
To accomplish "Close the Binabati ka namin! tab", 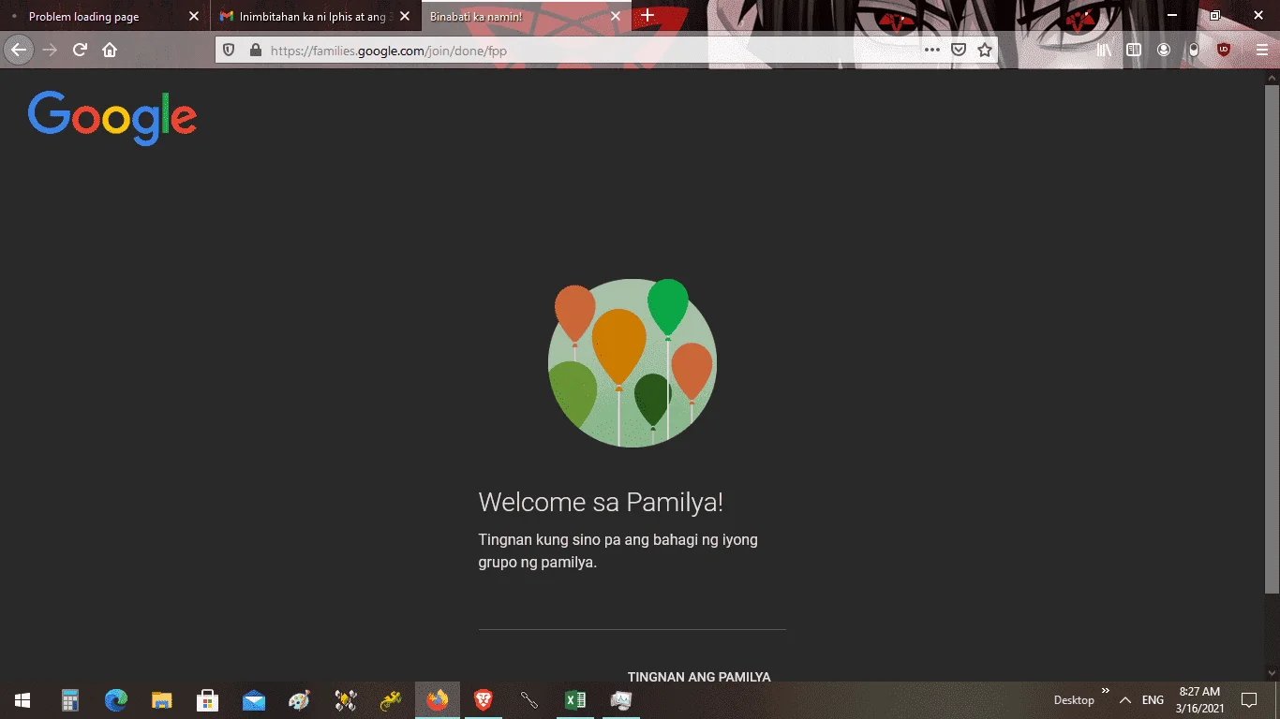I will (616, 16).
